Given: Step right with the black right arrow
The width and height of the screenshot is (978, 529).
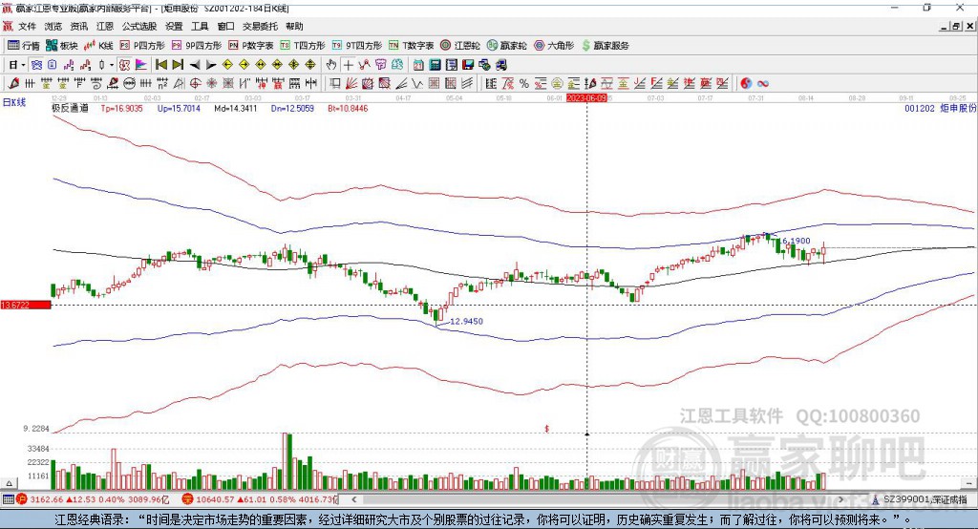Looking at the screenshot, I should 211,65.
